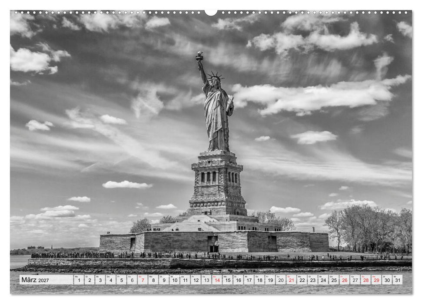Choose day 8 on the calendar strip
This screenshot has height=304, width=422.
point(153,280)
